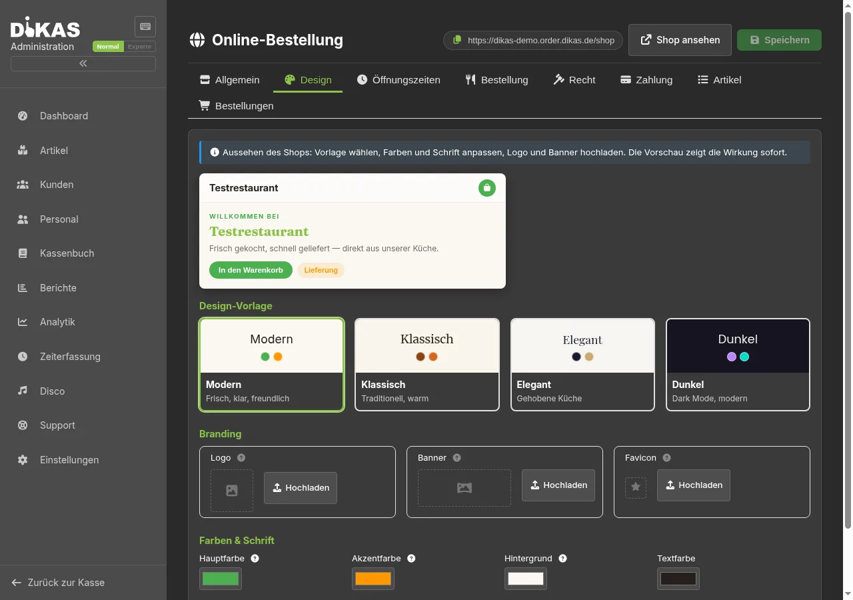This screenshot has width=853, height=600.
Task: Click the Einstellungen gear icon
Action: point(23,460)
